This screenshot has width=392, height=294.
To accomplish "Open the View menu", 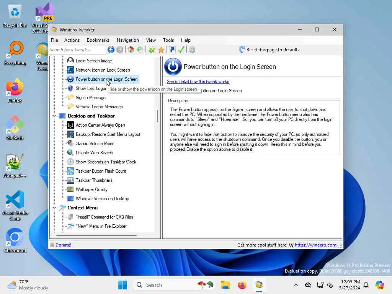I will (151, 40).
